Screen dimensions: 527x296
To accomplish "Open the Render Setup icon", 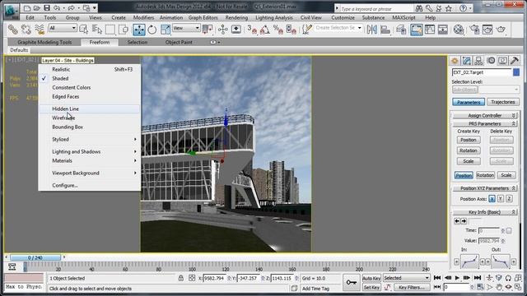I will tap(474, 30).
